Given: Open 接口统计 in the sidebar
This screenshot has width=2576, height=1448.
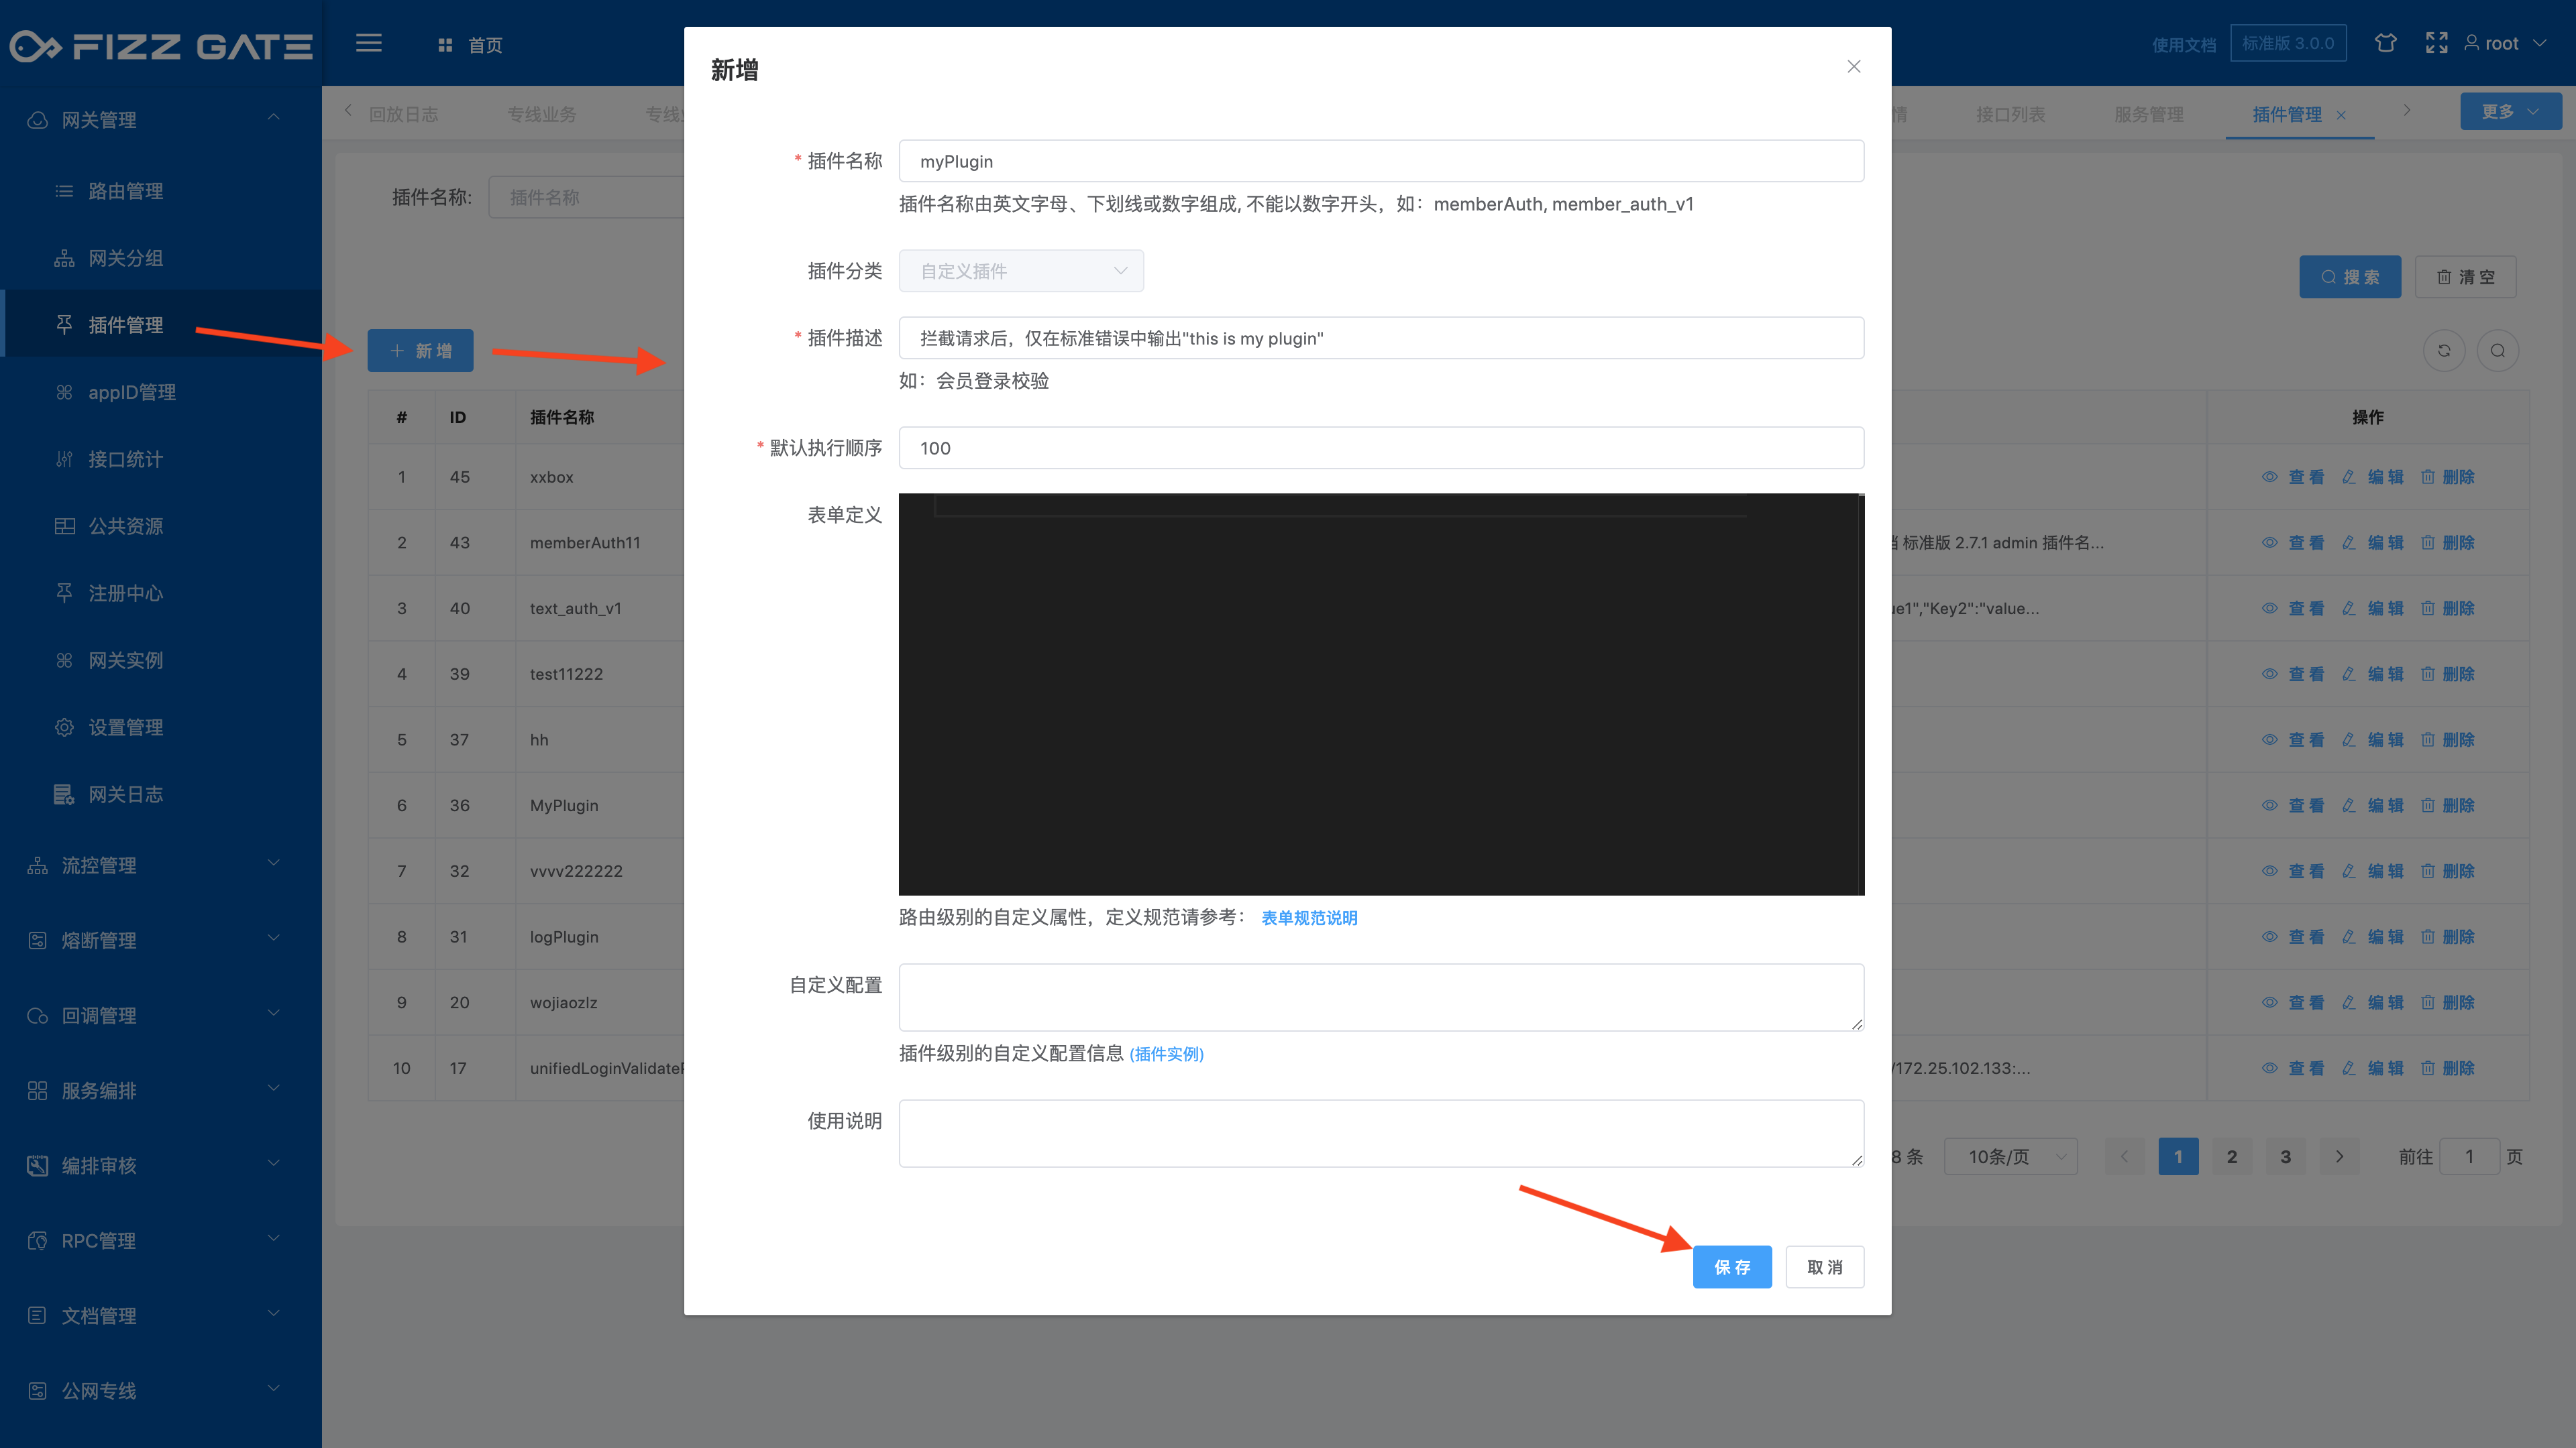Looking at the screenshot, I should click(x=161, y=459).
